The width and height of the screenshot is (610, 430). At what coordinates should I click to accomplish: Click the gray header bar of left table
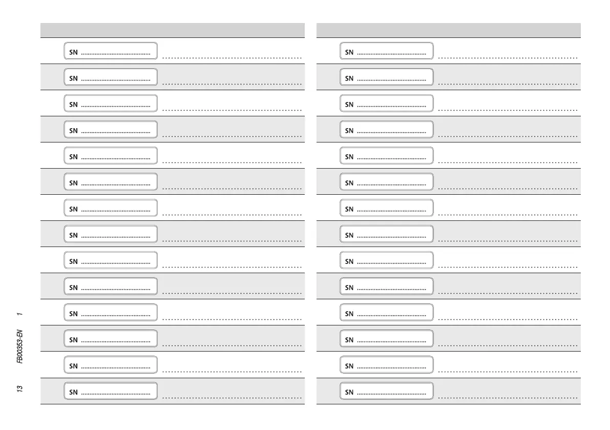[172, 30]
